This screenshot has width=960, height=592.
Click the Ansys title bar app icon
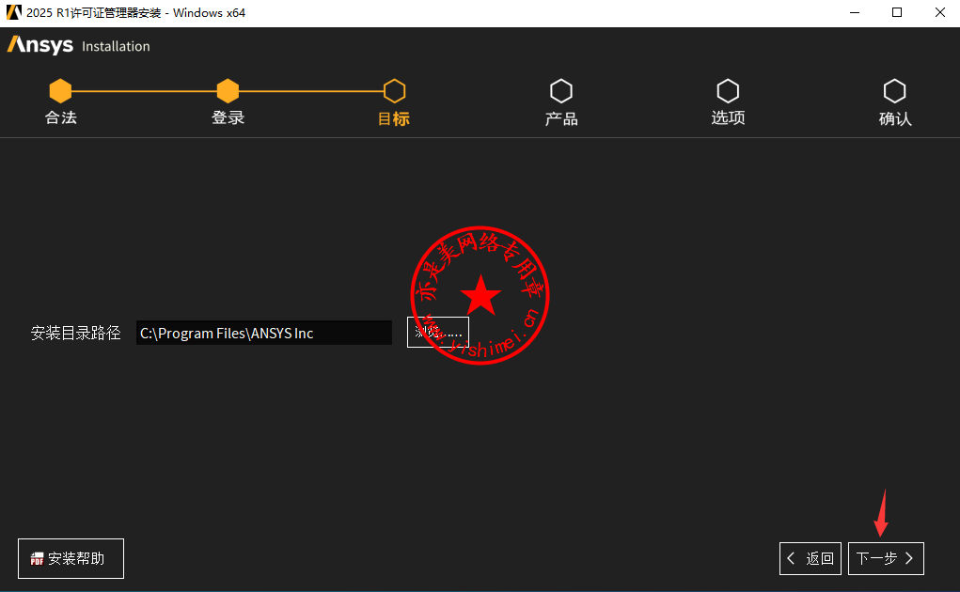click(13, 12)
